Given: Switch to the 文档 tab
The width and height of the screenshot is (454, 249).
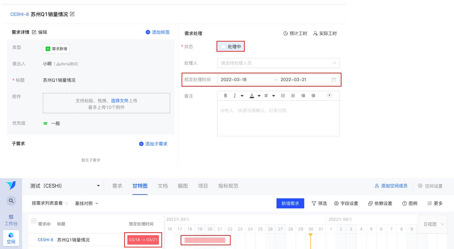Looking at the screenshot, I should point(163,186).
